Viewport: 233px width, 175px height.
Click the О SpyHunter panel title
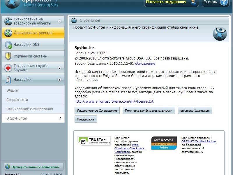pos(90,20)
